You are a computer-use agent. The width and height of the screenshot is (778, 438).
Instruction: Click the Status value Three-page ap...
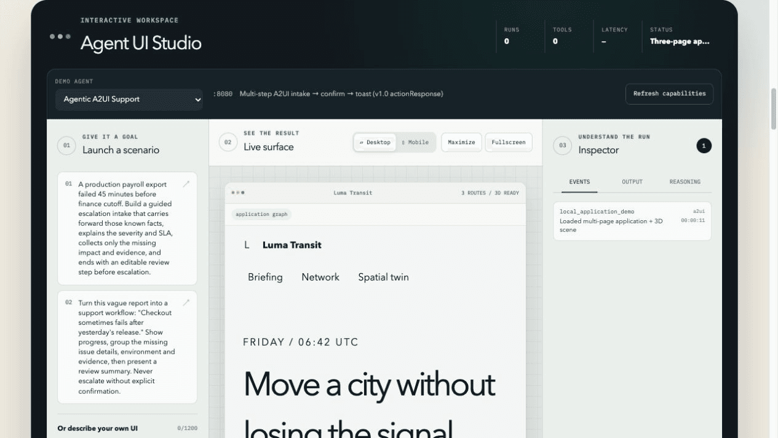pos(680,42)
